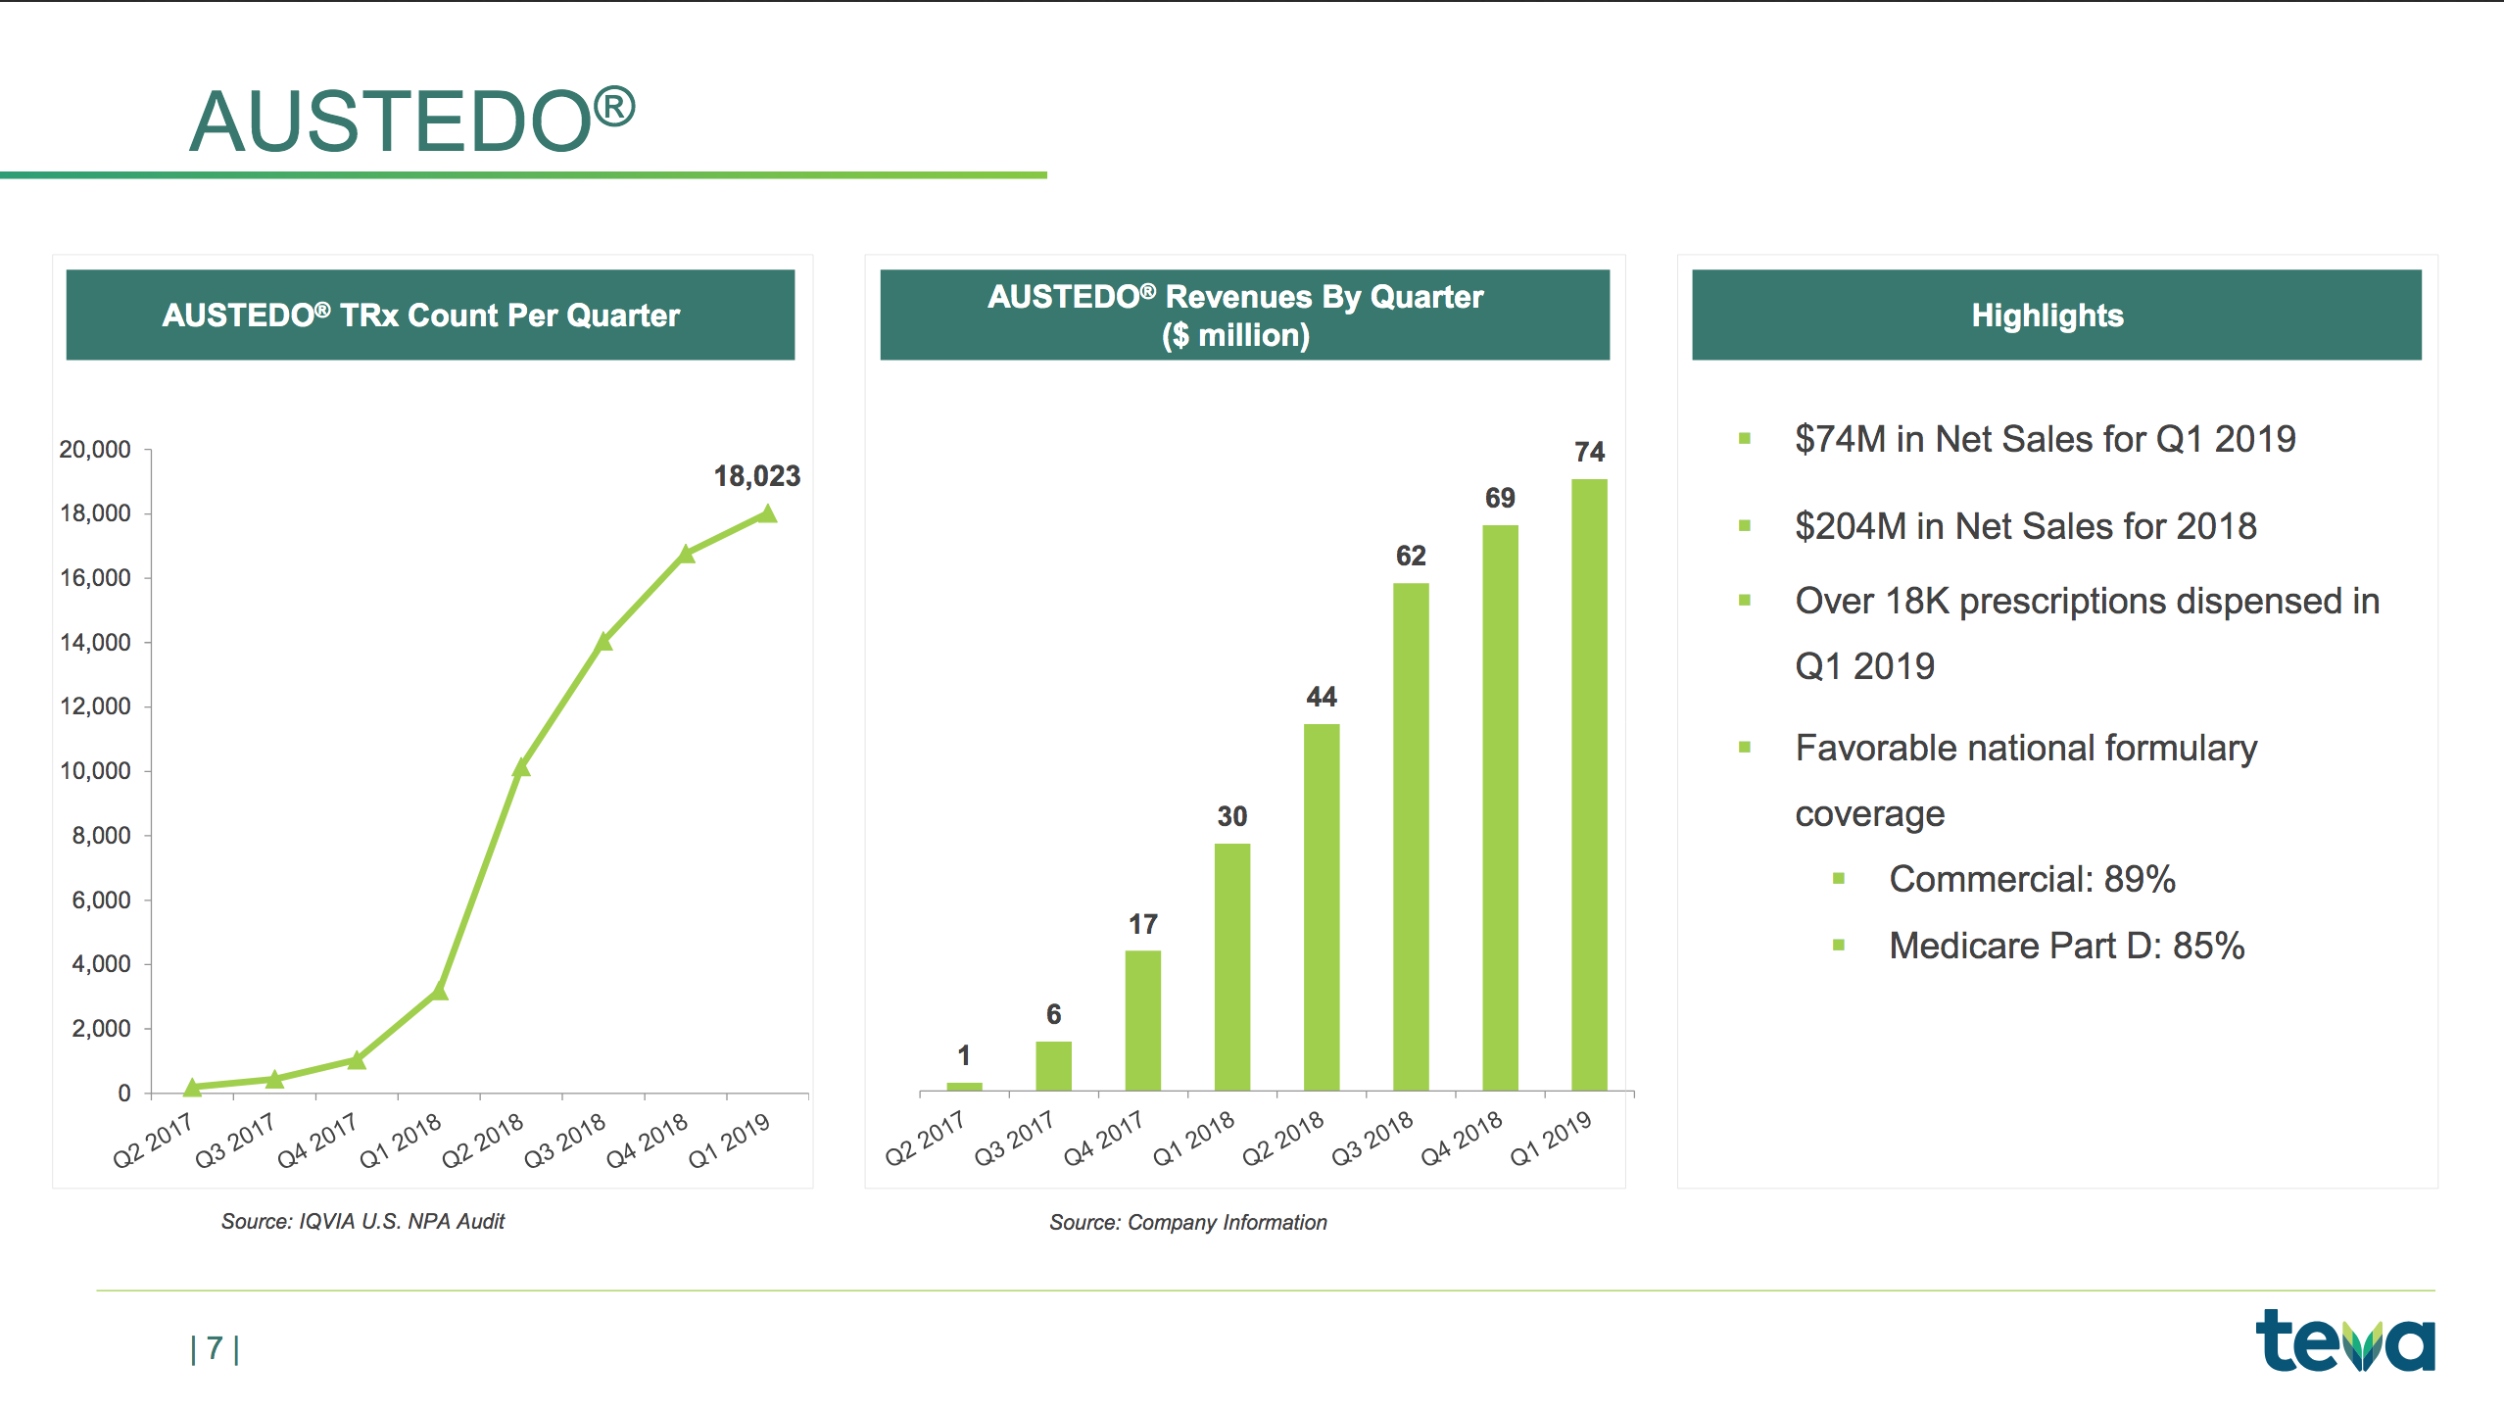The height and width of the screenshot is (1411, 2504).
Task: Click 'Commercial: 89%' sub-bullet
Action: pos(2032,879)
